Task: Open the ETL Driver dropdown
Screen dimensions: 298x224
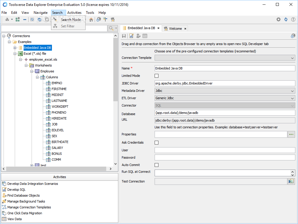Action: 225,98
